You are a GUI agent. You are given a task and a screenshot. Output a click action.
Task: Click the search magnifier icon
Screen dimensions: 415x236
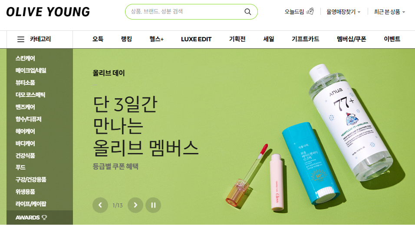coord(248,12)
